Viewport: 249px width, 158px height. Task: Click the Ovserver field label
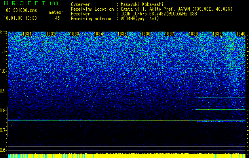(80, 4)
